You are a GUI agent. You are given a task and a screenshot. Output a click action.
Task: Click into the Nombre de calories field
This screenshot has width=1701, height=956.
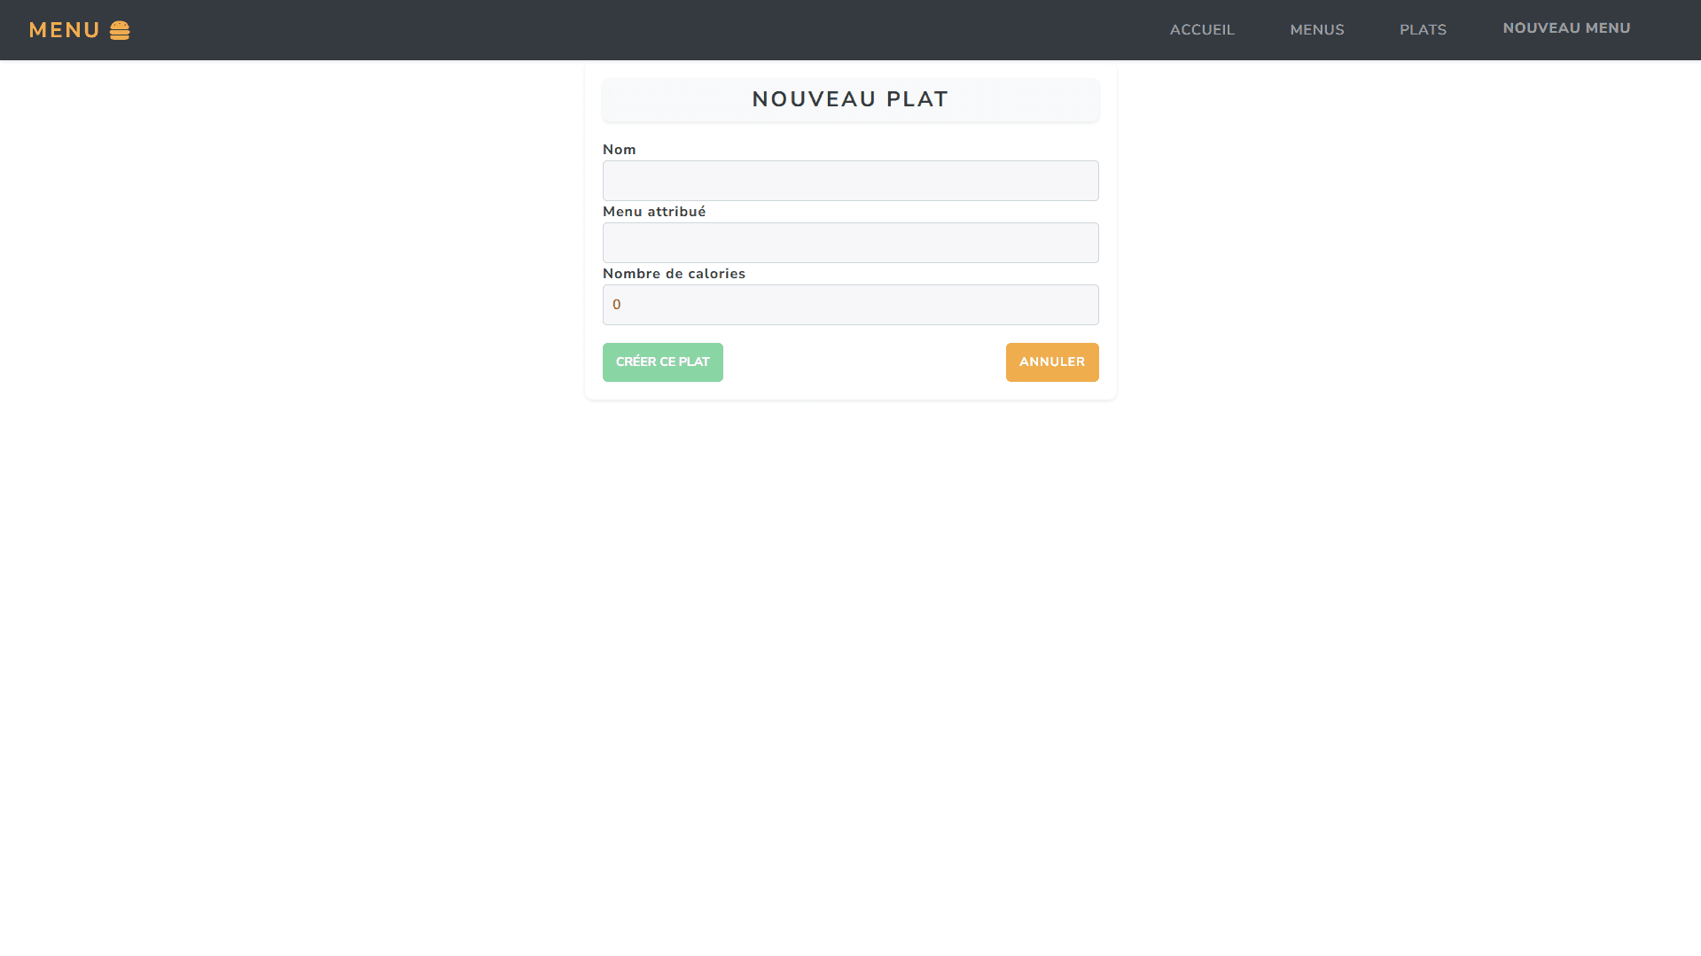point(850,305)
